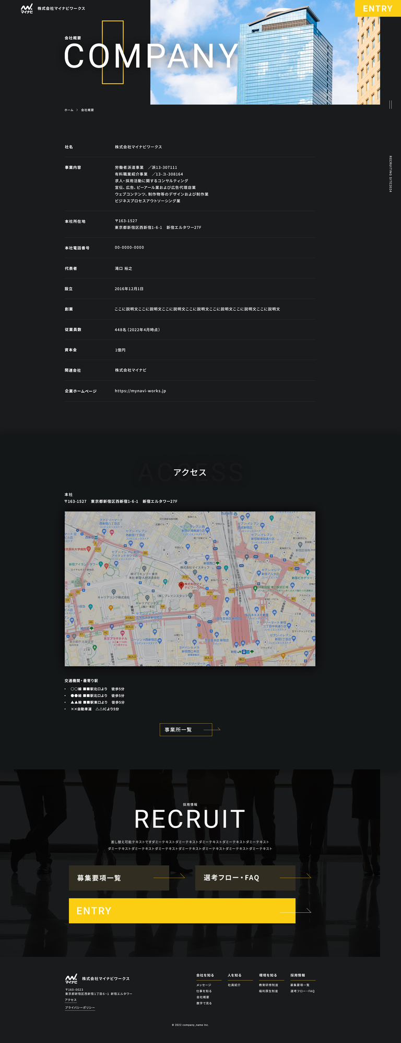
Task: Open the 選考フロー・FAQ button
Action: click(x=245, y=878)
